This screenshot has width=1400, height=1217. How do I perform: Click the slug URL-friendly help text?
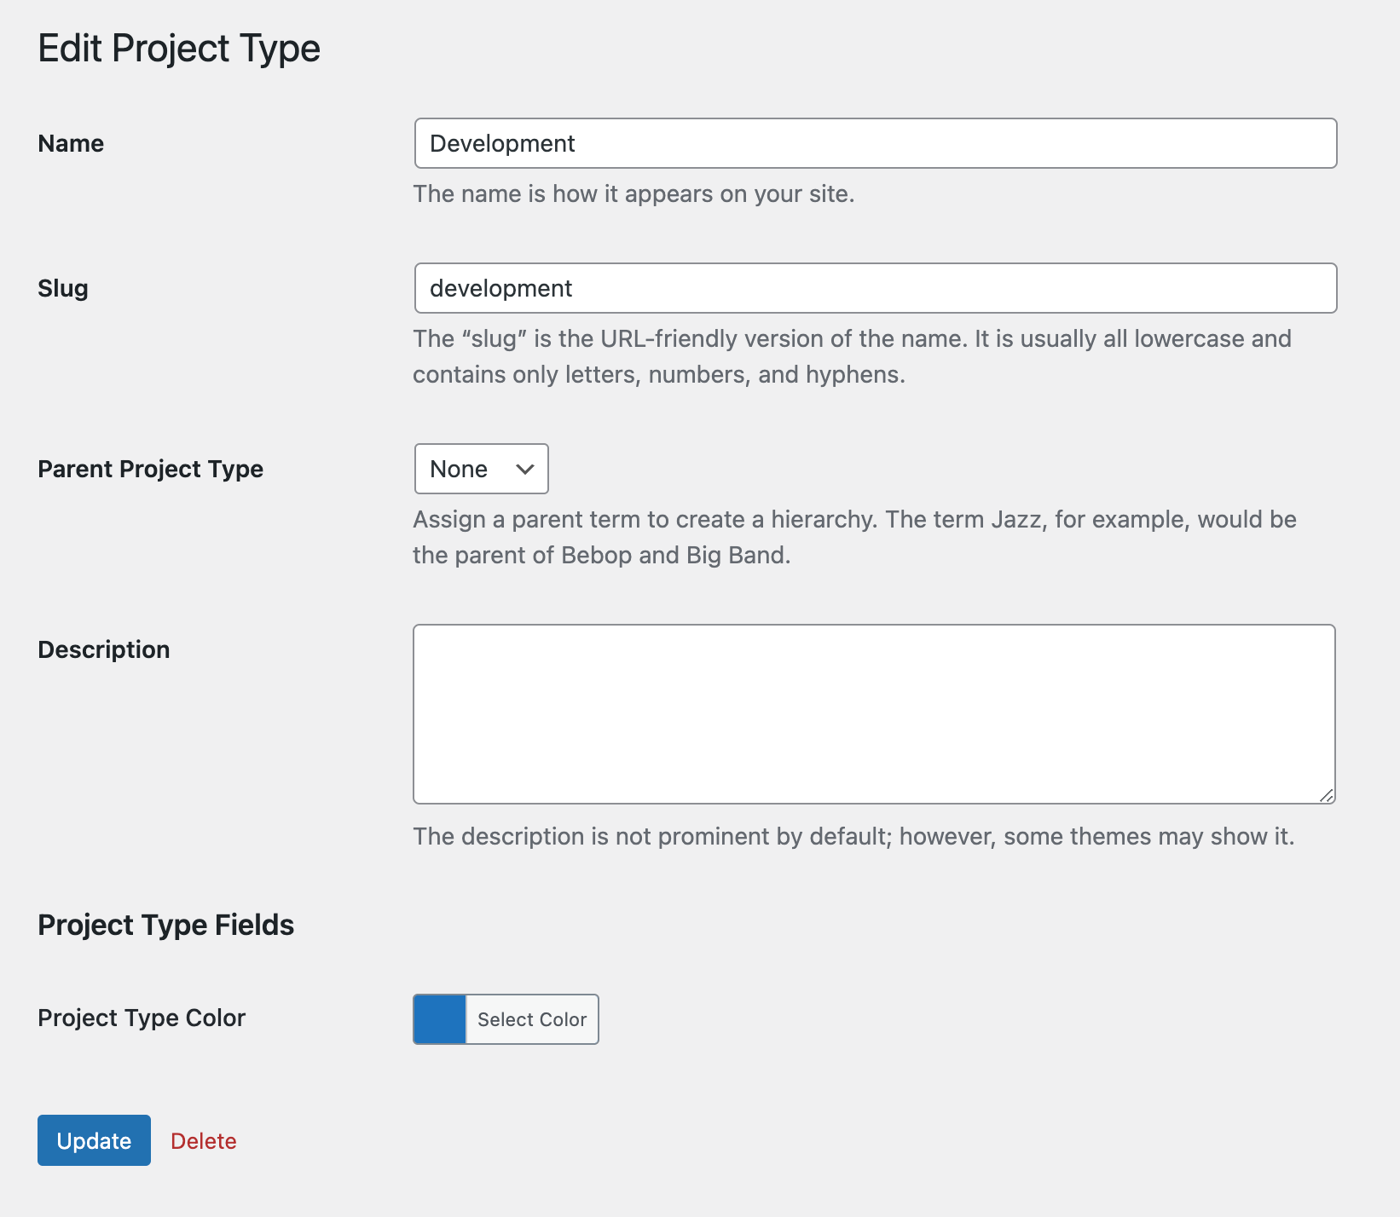[853, 356]
